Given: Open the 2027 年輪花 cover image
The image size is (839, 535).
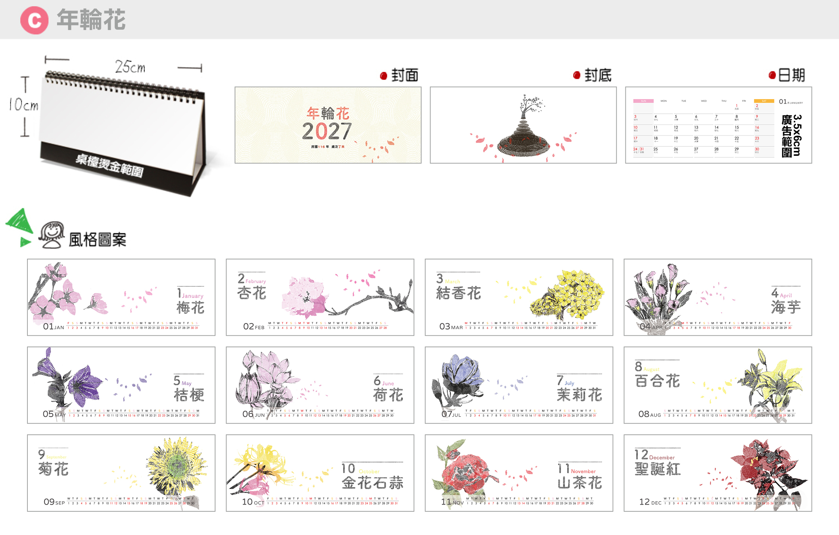Looking at the screenshot, I should pos(328,125).
